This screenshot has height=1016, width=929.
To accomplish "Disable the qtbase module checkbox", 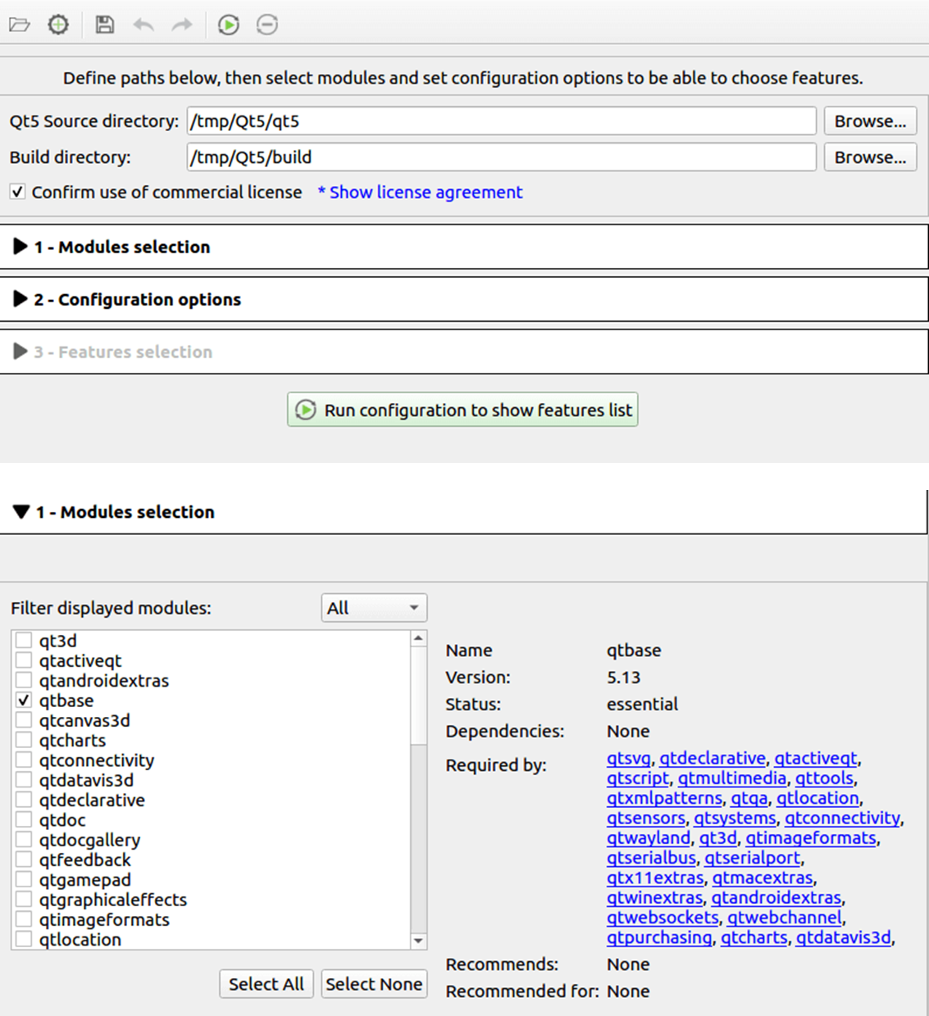I will pos(23,700).
